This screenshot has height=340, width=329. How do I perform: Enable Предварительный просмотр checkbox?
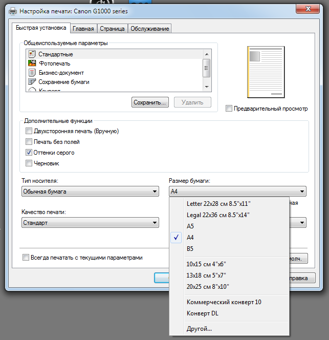[229, 109]
